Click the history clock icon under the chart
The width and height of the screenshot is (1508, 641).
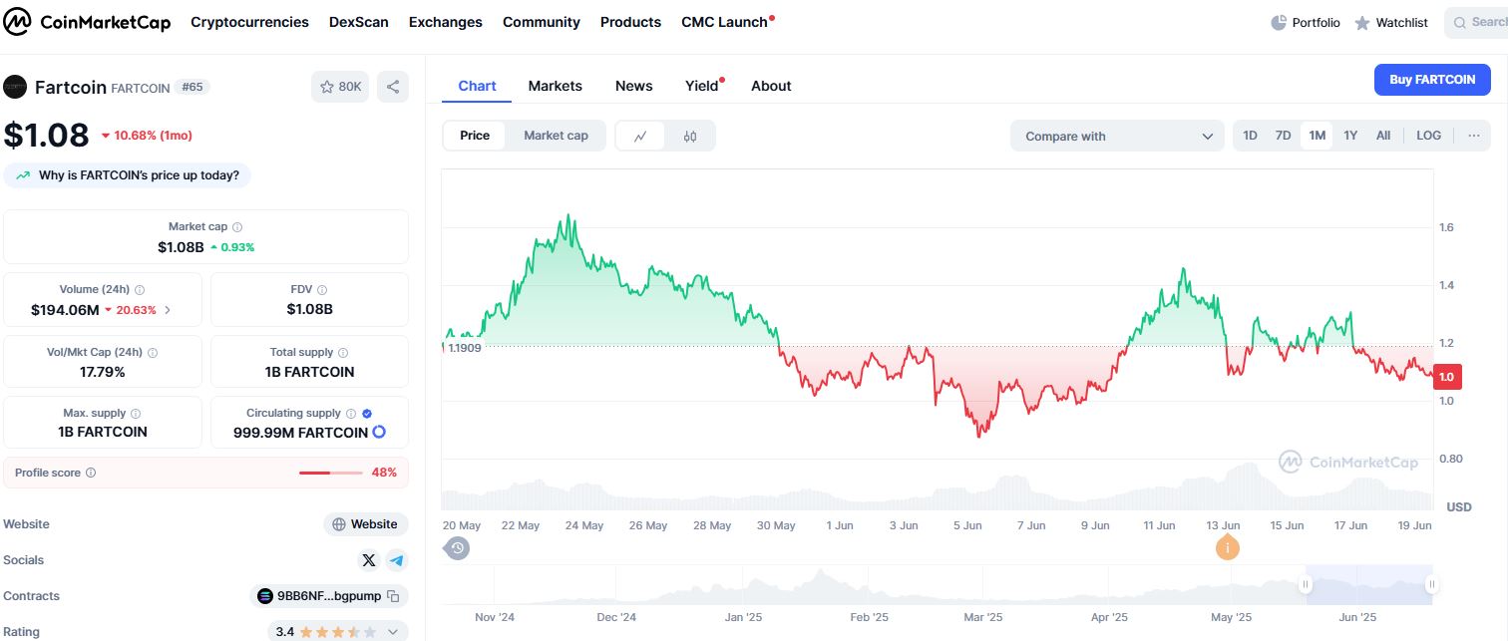click(458, 547)
